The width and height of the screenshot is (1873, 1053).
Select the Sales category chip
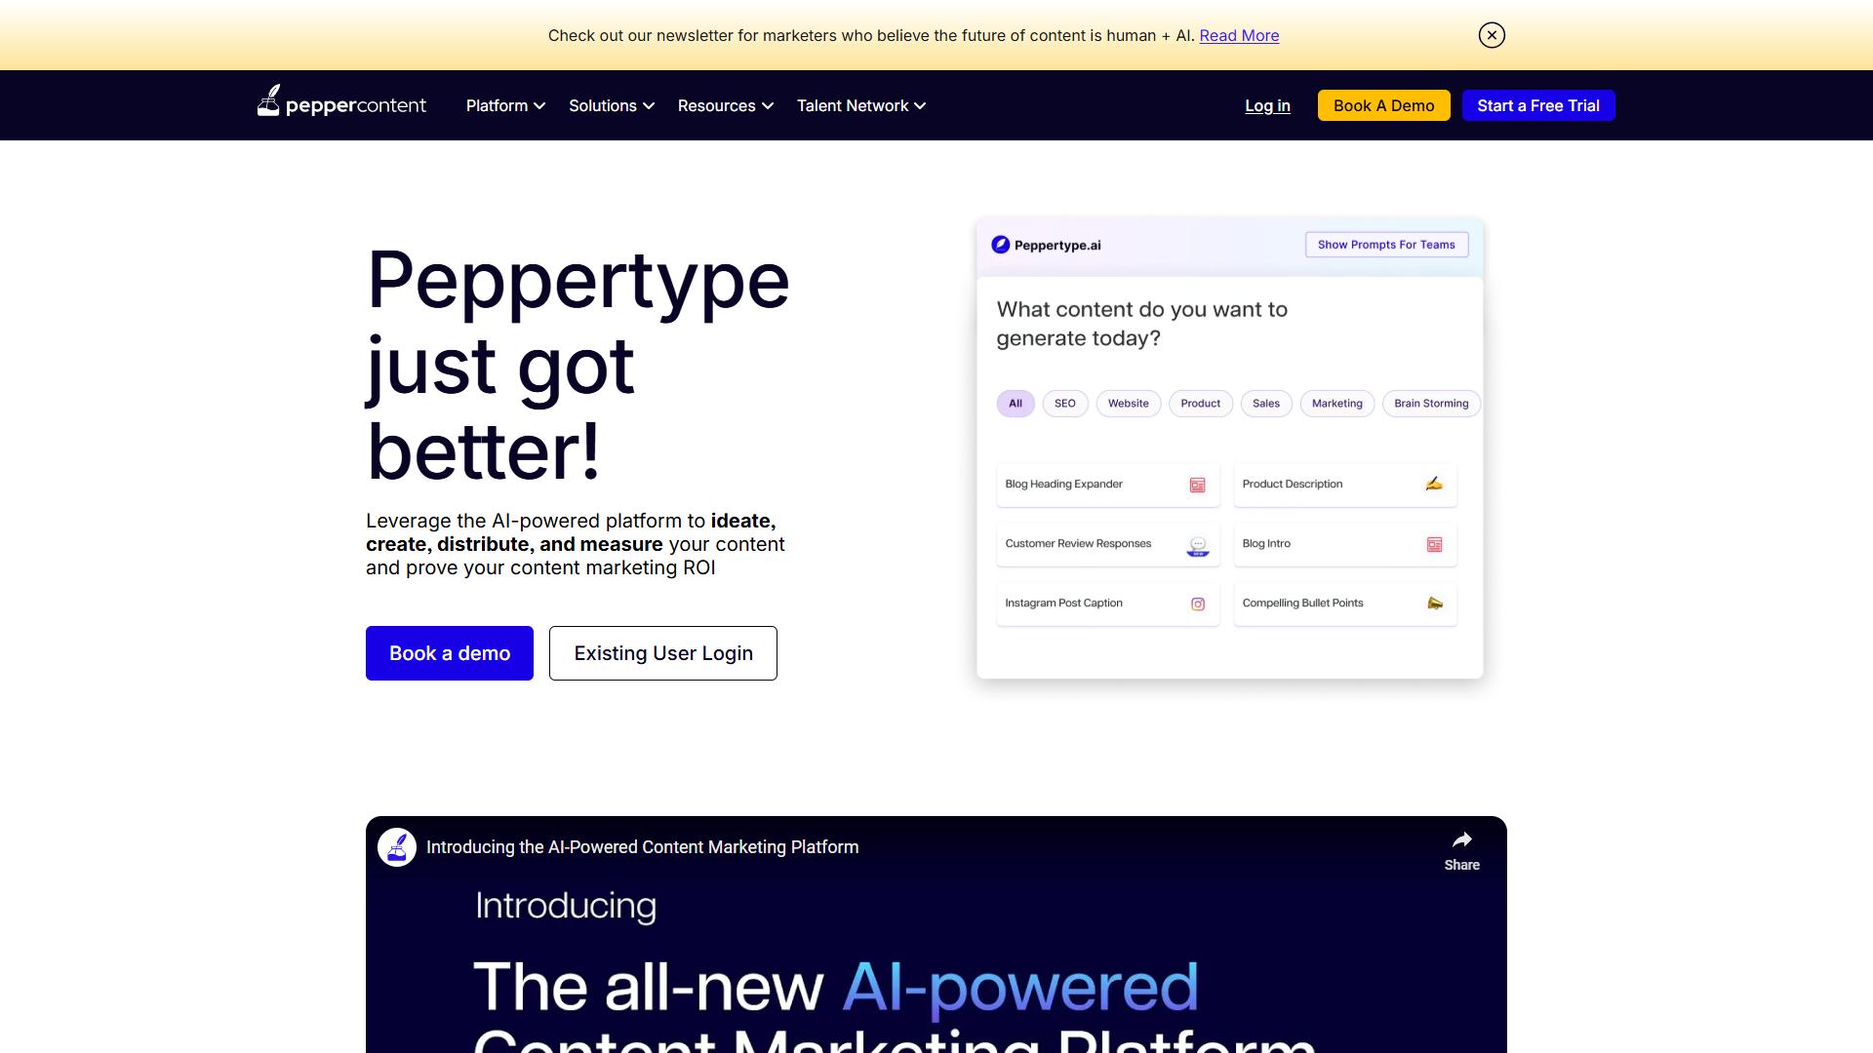point(1266,404)
